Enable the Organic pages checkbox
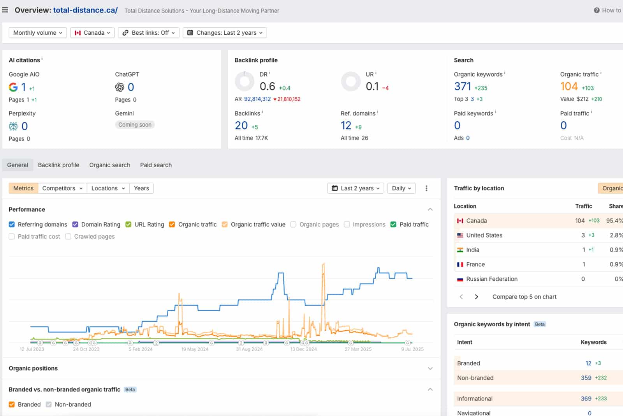The width and height of the screenshot is (623, 416). coord(293,225)
